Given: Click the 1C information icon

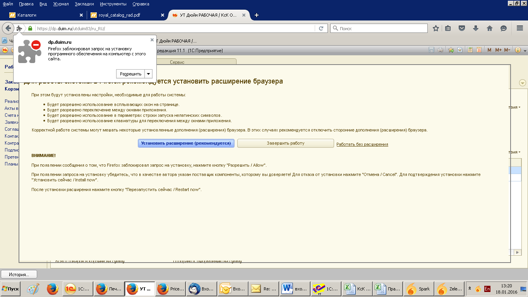Looking at the screenshot, I should click(518, 50).
